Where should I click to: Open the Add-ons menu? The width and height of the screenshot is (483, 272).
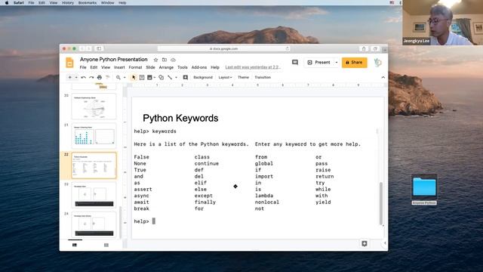click(x=199, y=67)
